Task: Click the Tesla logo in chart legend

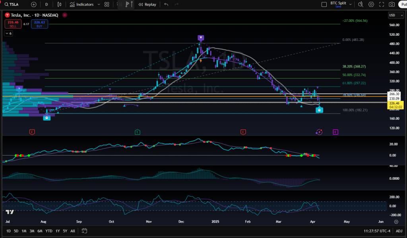Action: (x=7, y=15)
